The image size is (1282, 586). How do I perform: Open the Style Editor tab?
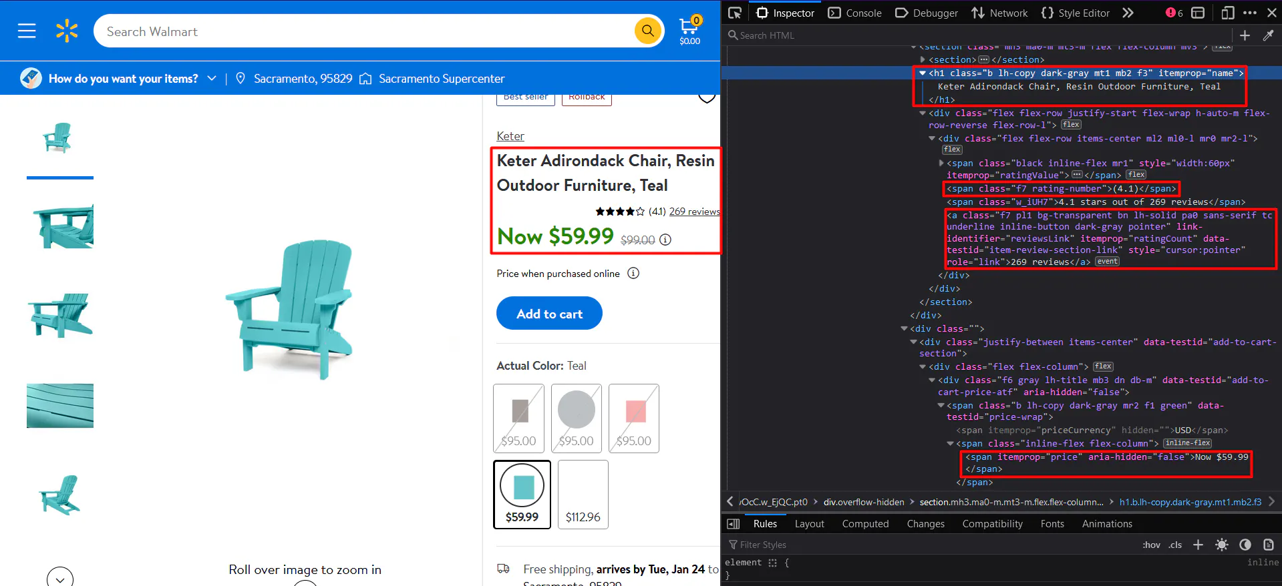pos(1075,13)
